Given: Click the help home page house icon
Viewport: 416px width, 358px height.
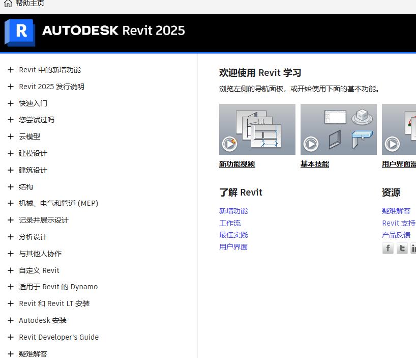Looking at the screenshot, I should (x=8, y=4).
